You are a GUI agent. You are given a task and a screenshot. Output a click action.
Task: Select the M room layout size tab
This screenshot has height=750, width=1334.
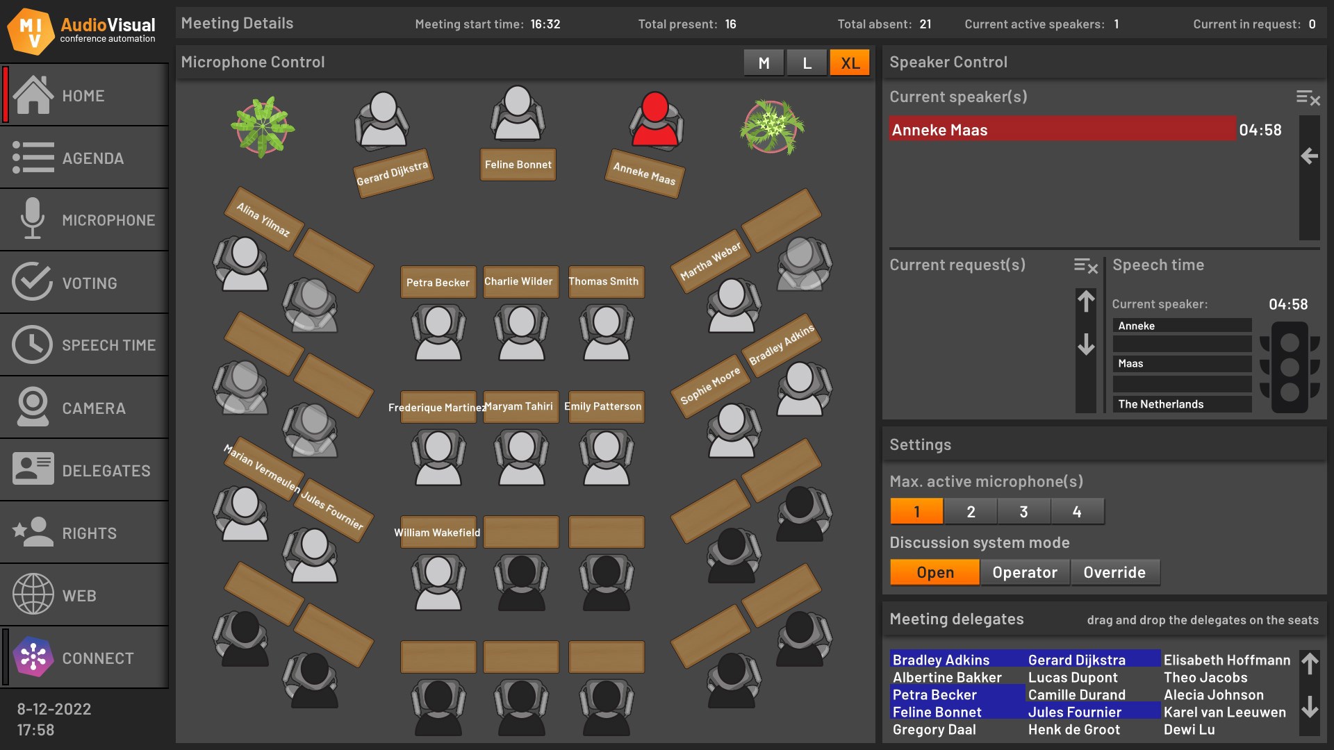pyautogui.click(x=763, y=62)
